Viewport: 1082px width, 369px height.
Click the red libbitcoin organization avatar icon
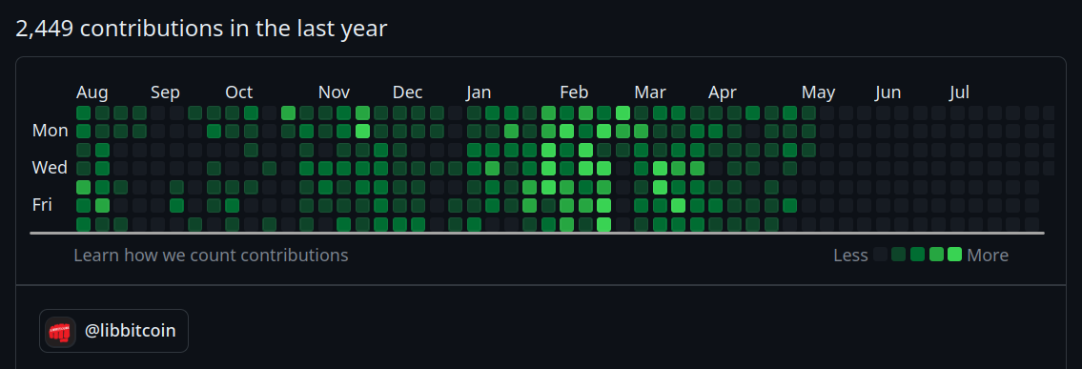61,331
